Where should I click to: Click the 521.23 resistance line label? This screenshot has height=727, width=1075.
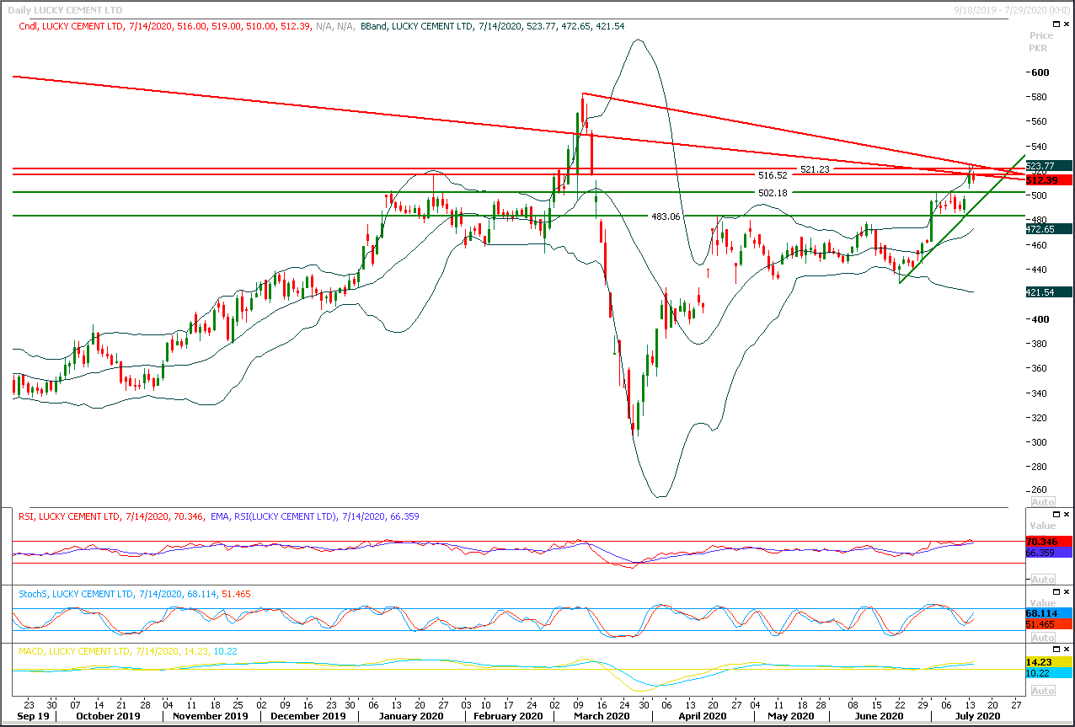pos(815,169)
